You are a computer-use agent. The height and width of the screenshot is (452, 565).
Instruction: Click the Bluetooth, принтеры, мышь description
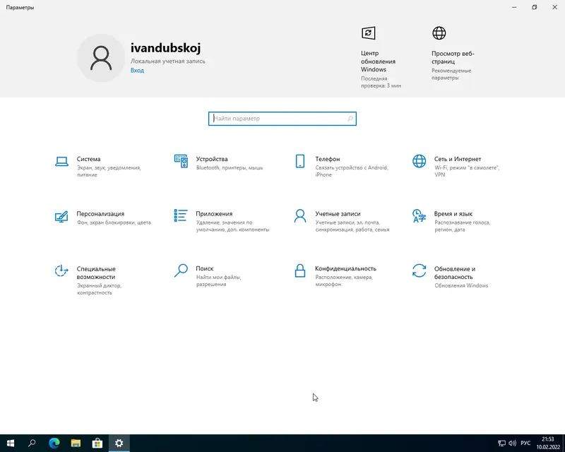[x=230, y=167]
